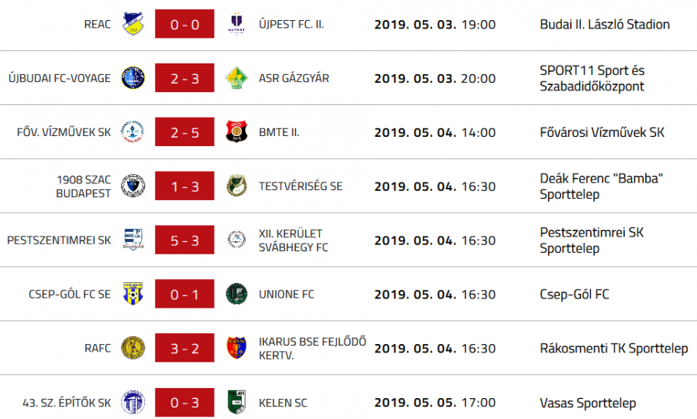
Task: Open the 0 - 0 REAC match result
Action: (x=185, y=24)
